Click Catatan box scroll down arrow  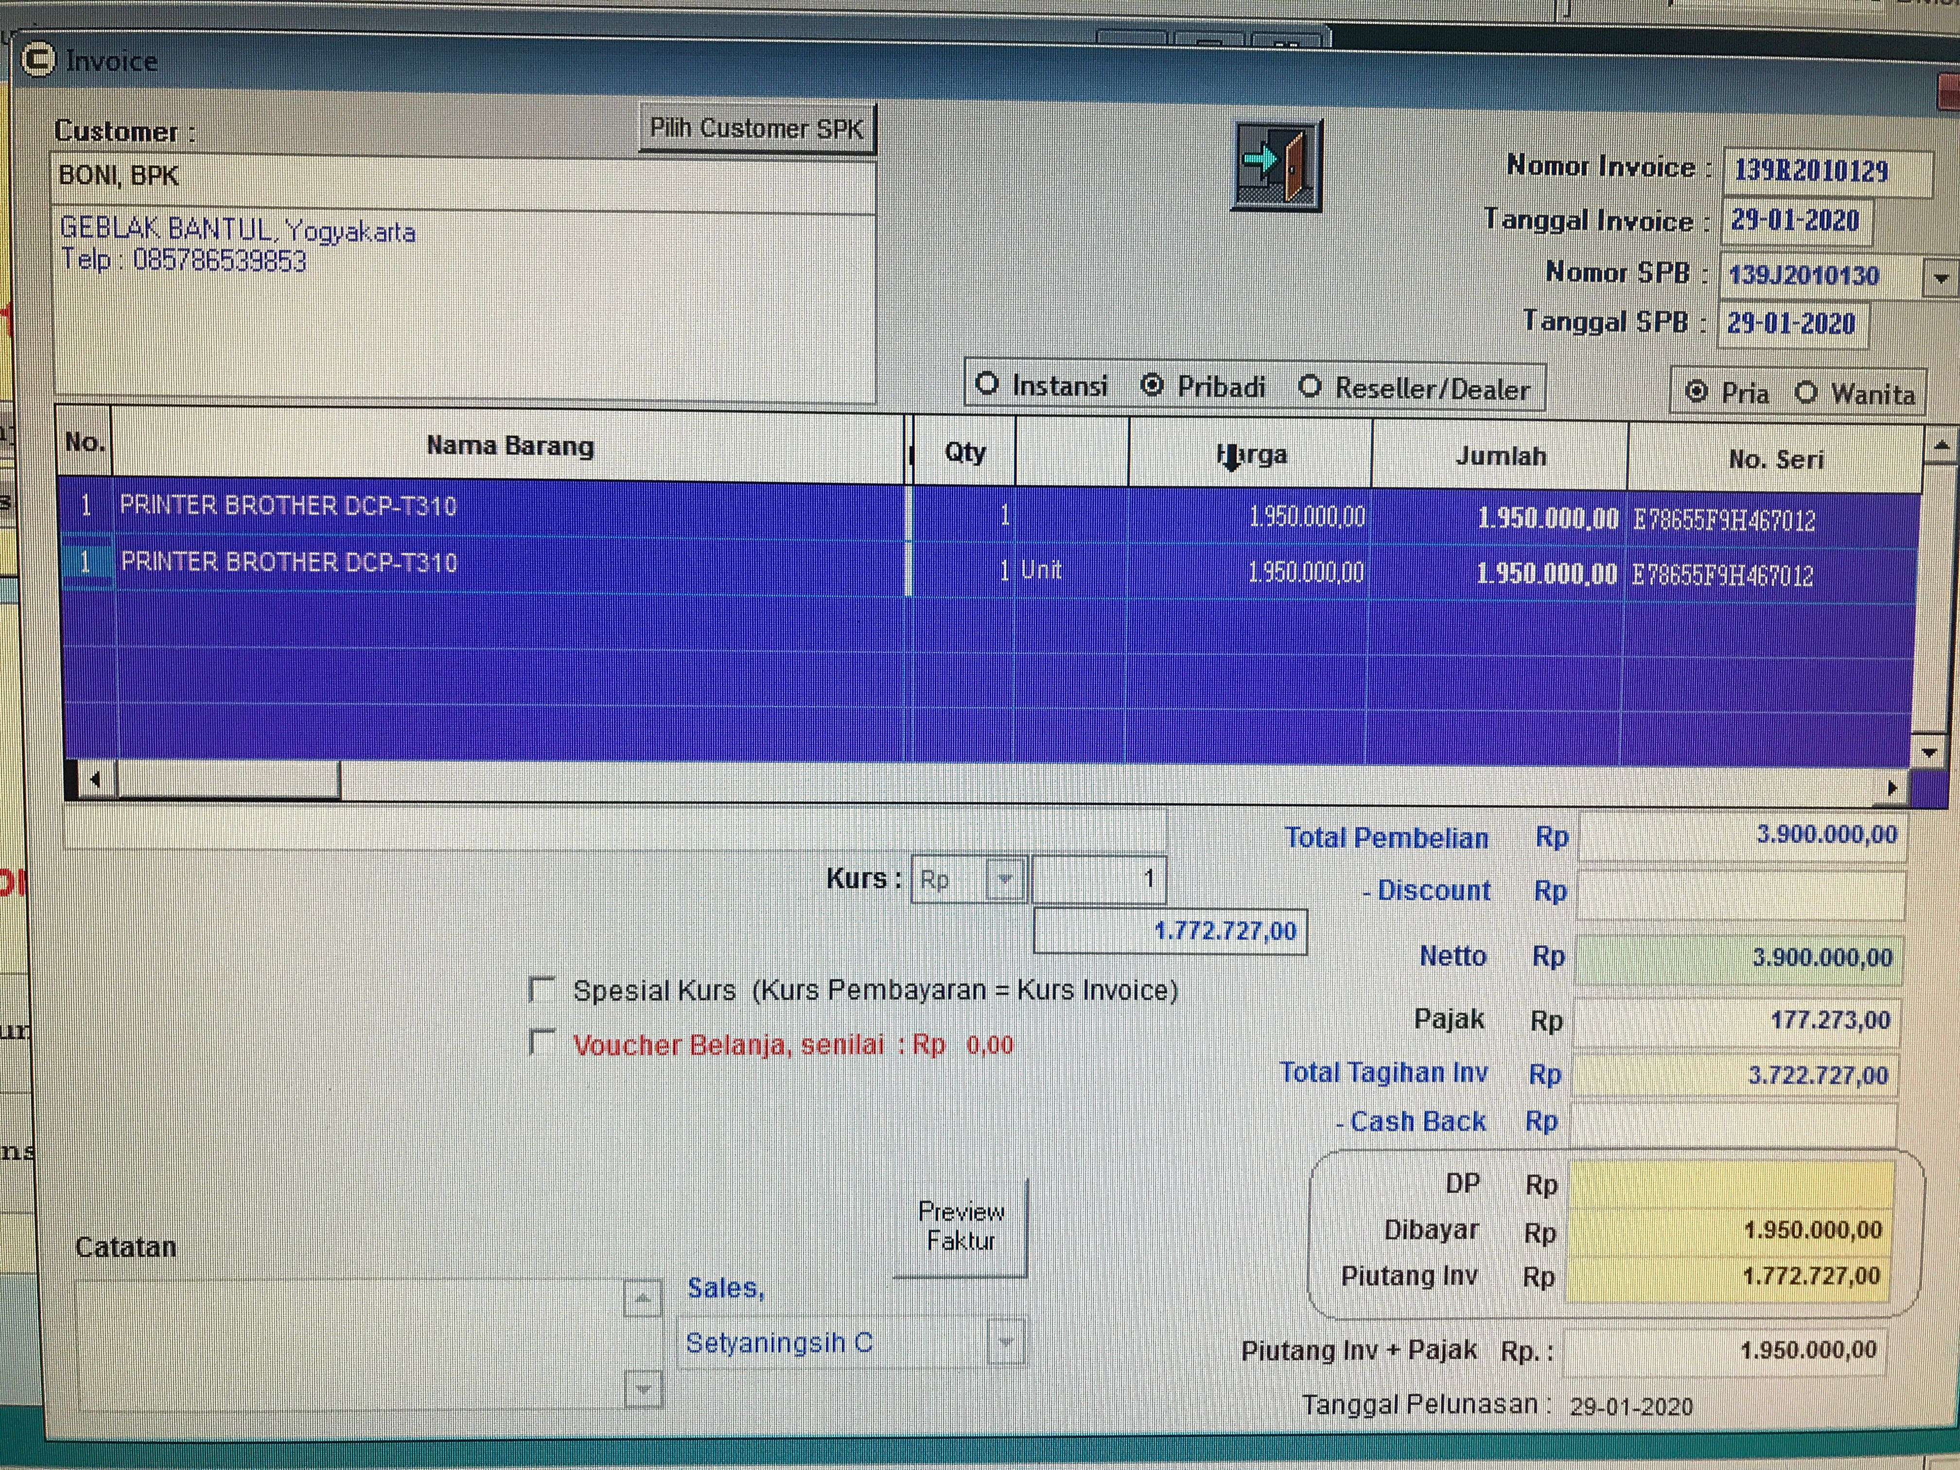click(x=643, y=1389)
